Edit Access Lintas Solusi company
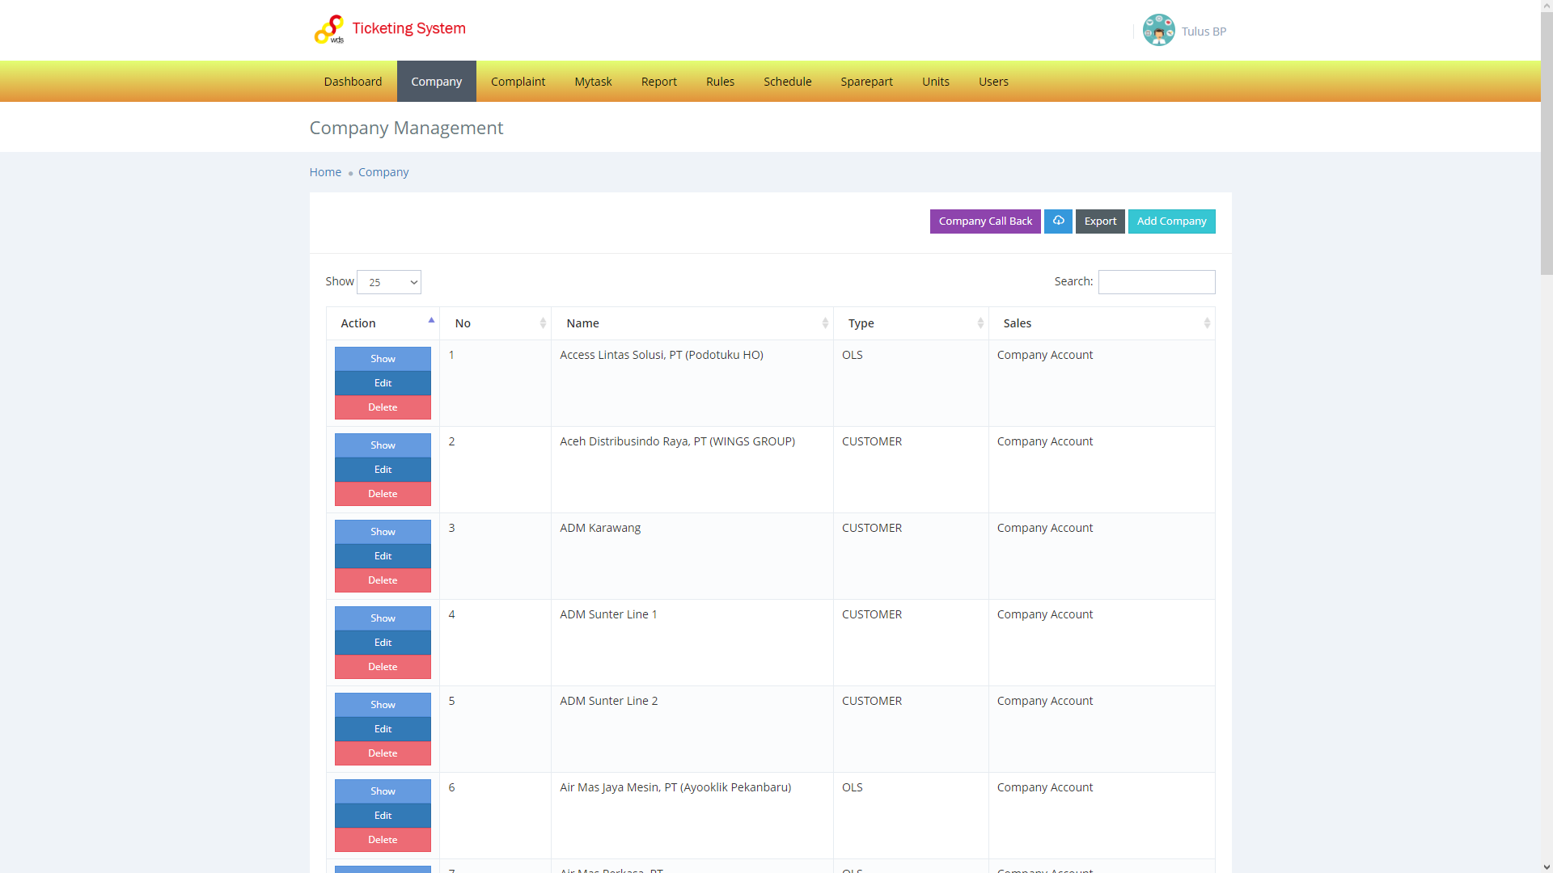 pyautogui.click(x=383, y=383)
